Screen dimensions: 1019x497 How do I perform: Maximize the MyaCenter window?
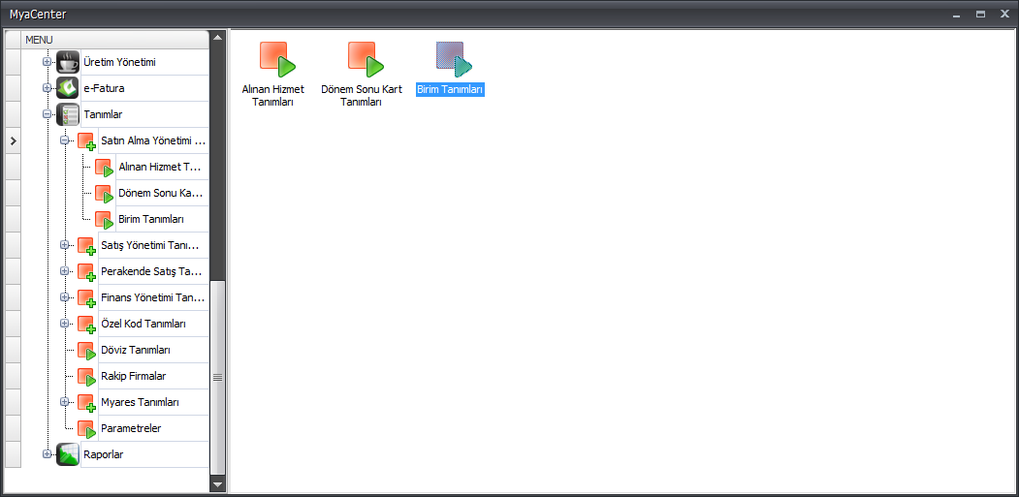coord(980,15)
